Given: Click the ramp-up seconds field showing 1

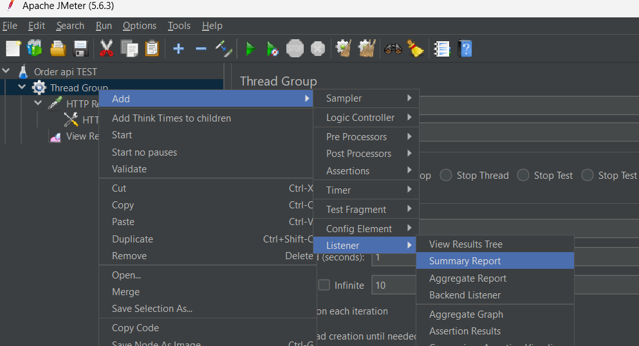Looking at the screenshot, I should pos(394,257).
